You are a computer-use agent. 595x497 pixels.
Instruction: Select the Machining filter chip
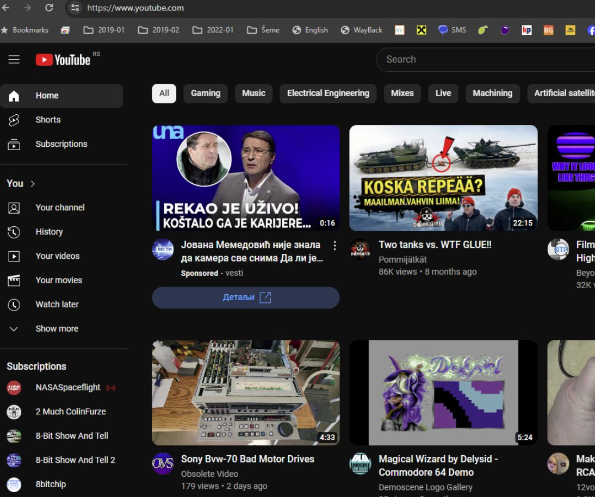[493, 94]
